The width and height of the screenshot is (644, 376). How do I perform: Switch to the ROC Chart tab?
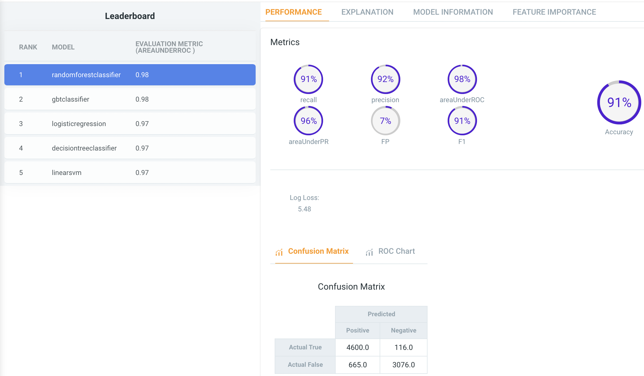click(396, 251)
